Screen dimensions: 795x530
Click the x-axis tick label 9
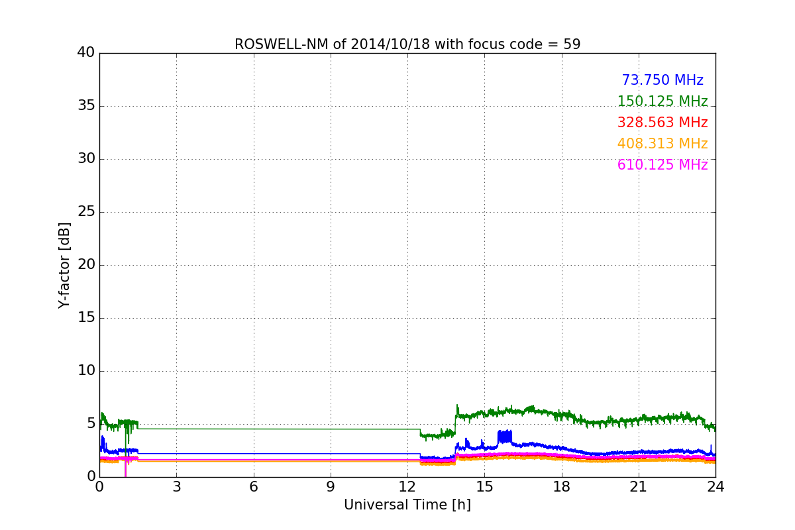[331, 486]
